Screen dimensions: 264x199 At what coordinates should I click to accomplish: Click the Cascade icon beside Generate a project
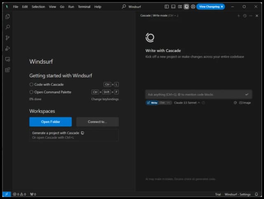[82, 133]
